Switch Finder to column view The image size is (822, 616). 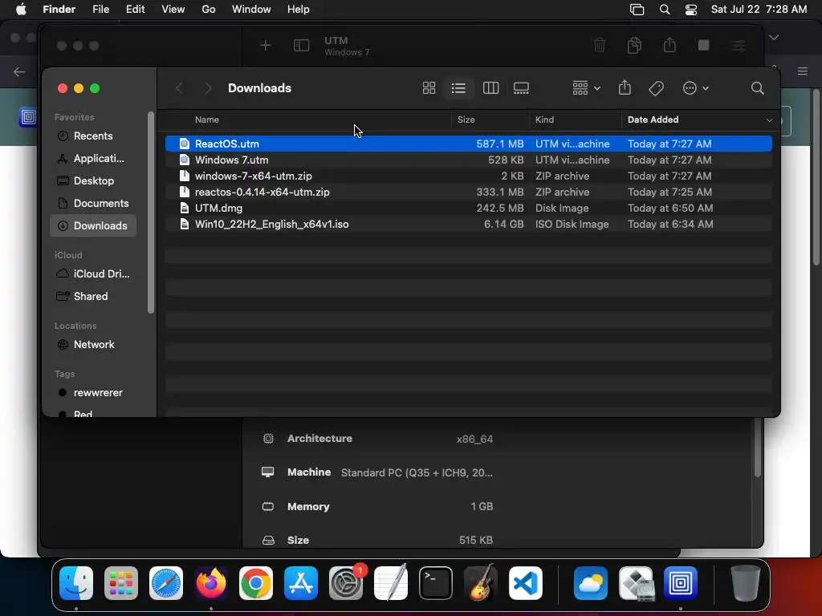click(490, 88)
